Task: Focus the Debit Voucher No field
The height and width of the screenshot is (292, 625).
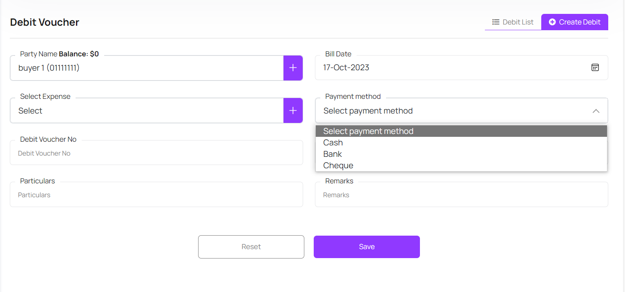Action: click(x=156, y=153)
